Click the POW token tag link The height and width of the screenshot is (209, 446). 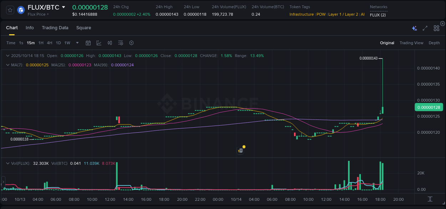[x=321, y=14]
